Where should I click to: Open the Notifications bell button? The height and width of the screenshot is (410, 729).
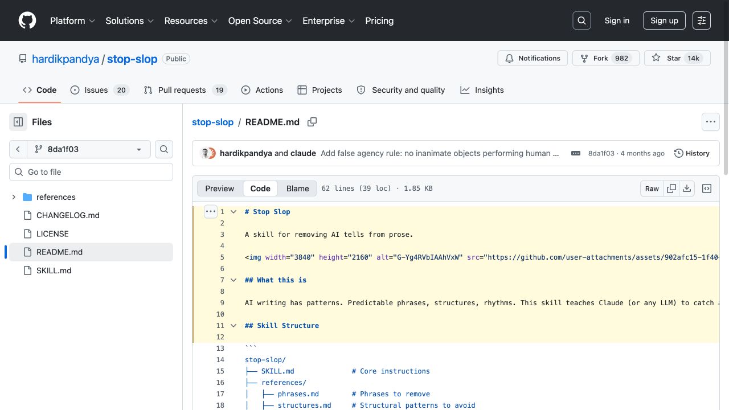coord(533,58)
